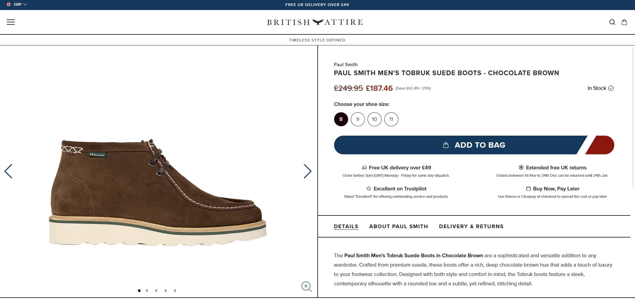
Task: Switch to About Paul Smith tab
Action: [x=398, y=226]
